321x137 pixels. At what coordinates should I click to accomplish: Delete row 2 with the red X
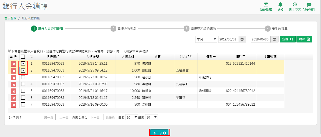point(14,71)
